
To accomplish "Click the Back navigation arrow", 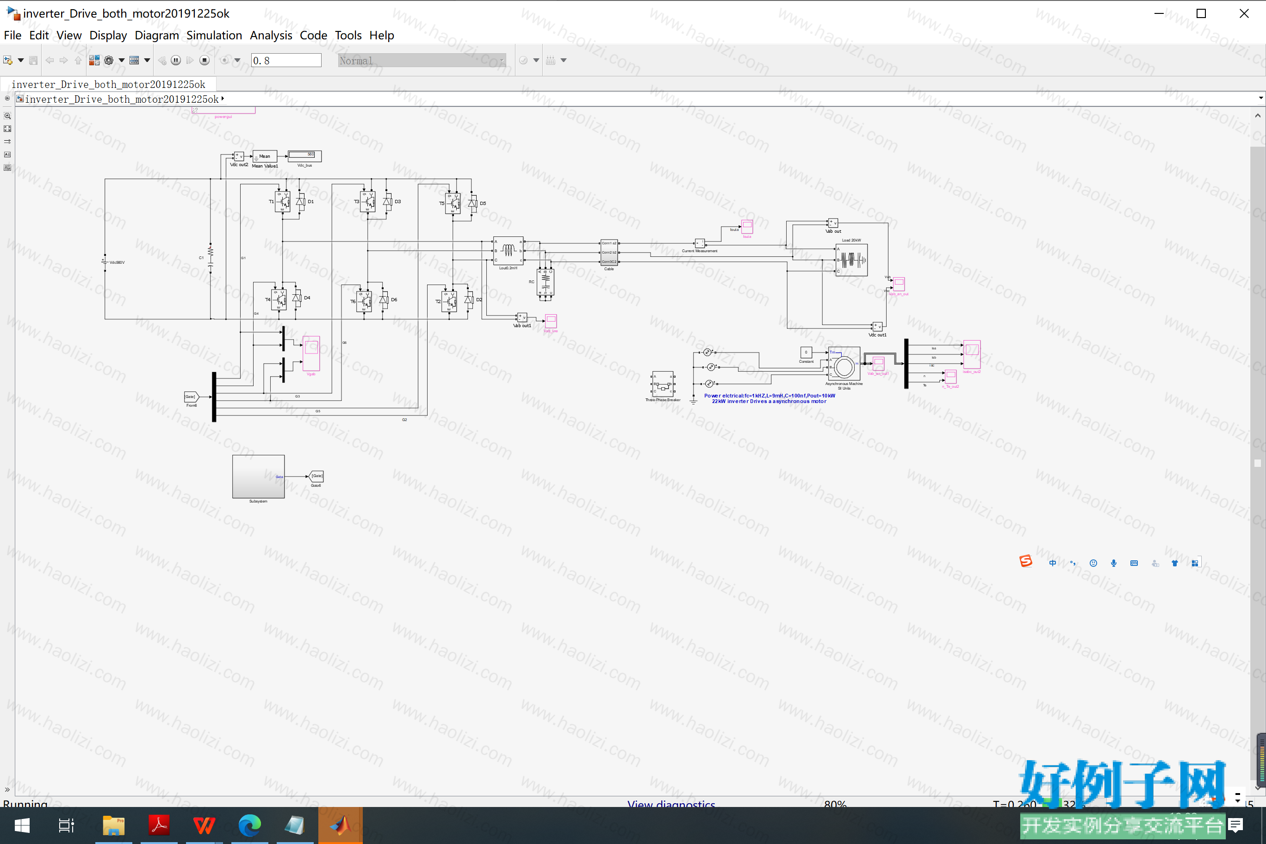I will click(50, 60).
